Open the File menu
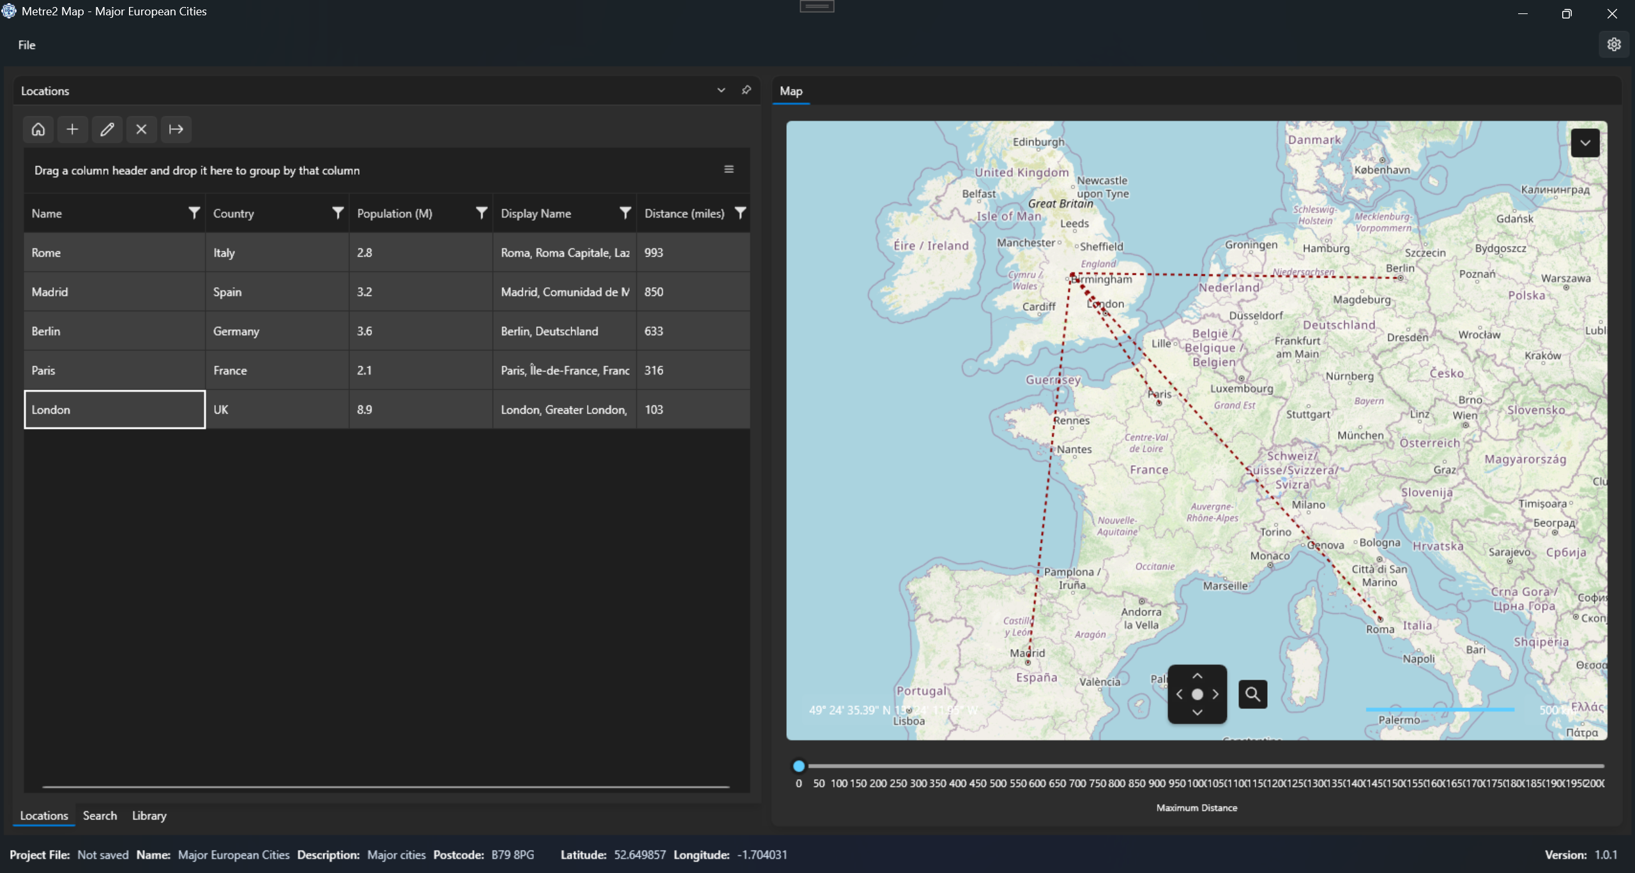Screen dimensions: 1635x873 pyautogui.click(x=27, y=45)
